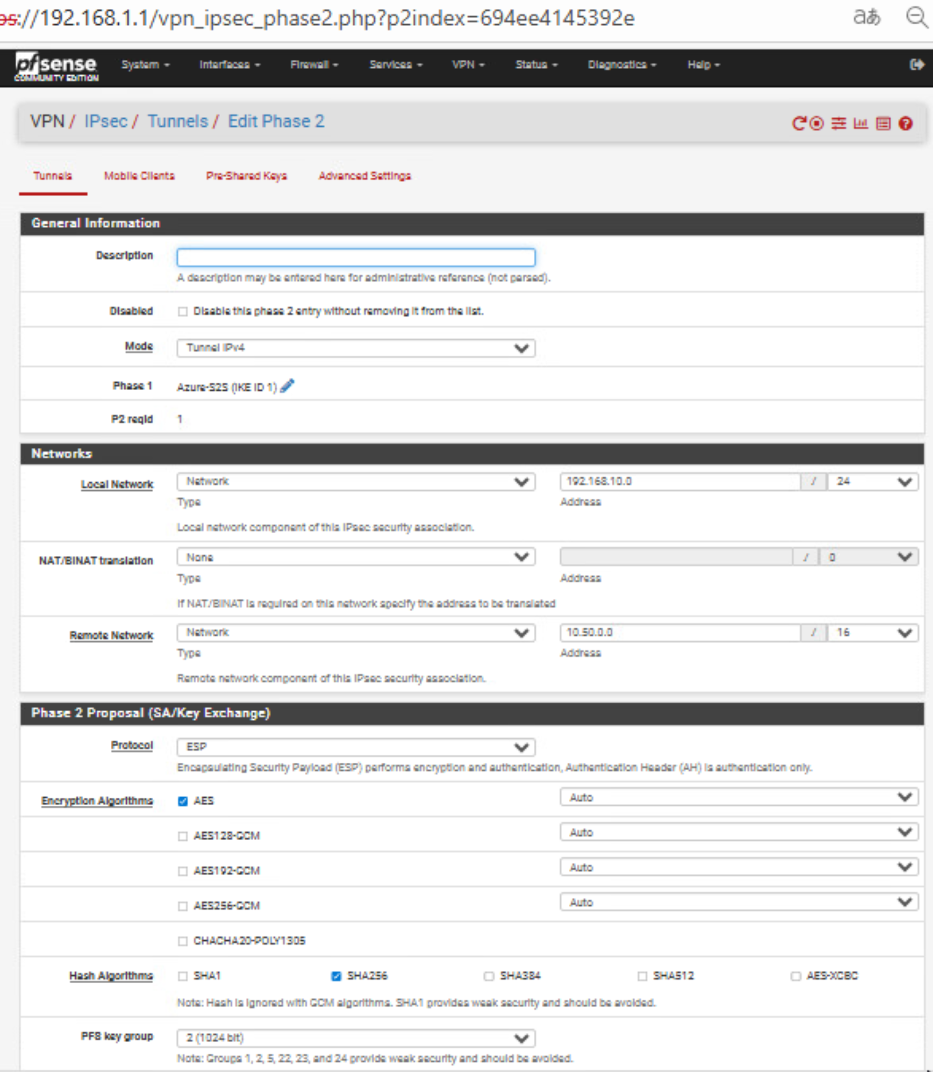
Task: Click the stop service icon
Action: [817, 123]
